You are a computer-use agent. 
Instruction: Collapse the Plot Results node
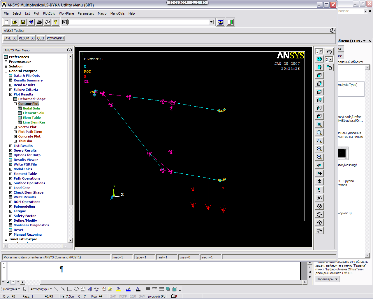[10, 94]
